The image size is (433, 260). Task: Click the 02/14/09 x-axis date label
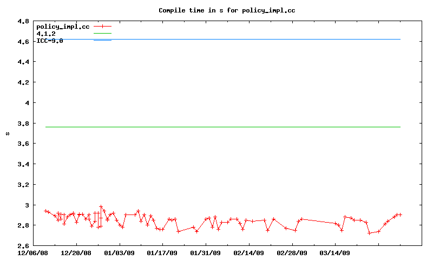coord(249,252)
